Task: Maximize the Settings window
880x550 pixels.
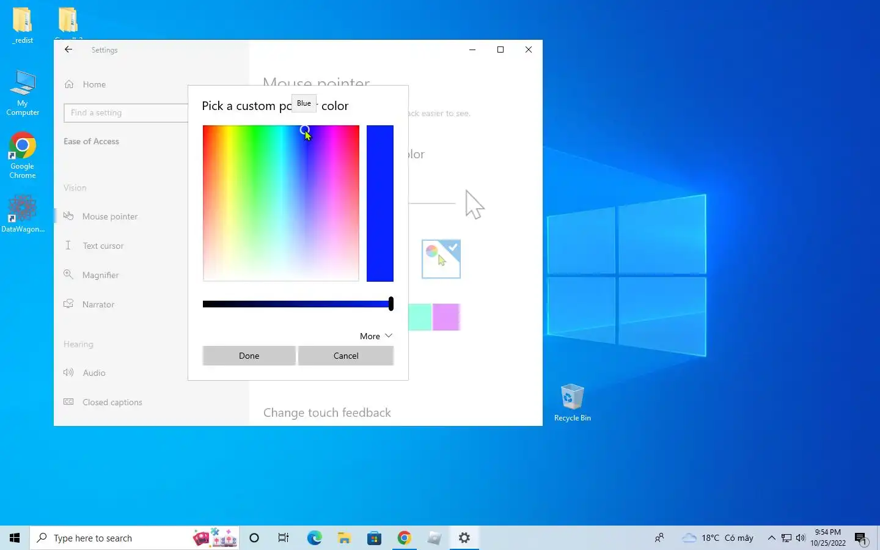Action: pyautogui.click(x=501, y=50)
